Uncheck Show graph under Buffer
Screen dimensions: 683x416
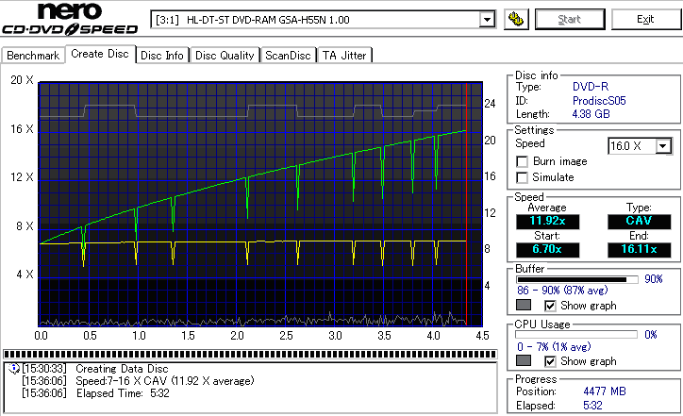551,306
